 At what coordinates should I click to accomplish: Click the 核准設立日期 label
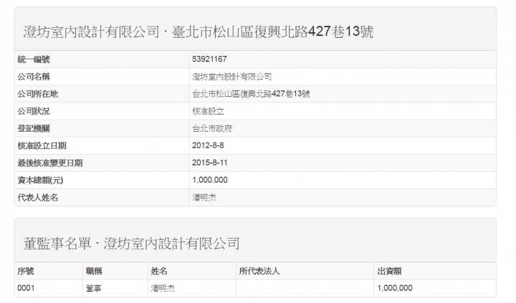(x=42, y=145)
